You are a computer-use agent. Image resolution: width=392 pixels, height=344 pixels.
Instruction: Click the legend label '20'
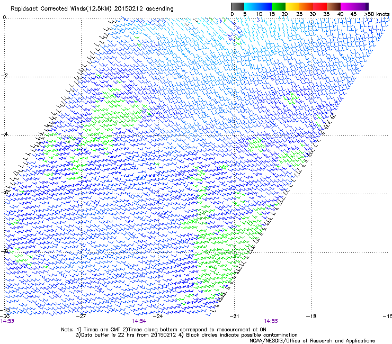[284, 14]
